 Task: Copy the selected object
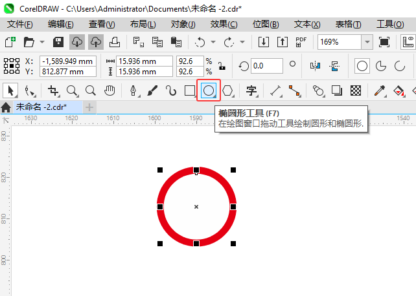[x=157, y=42]
